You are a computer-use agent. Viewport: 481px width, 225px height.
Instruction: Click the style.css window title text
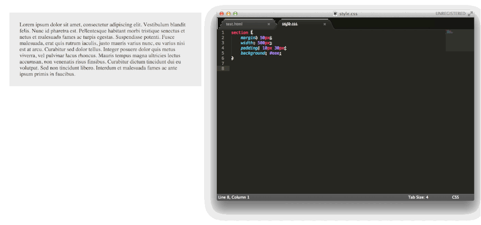point(348,13)
